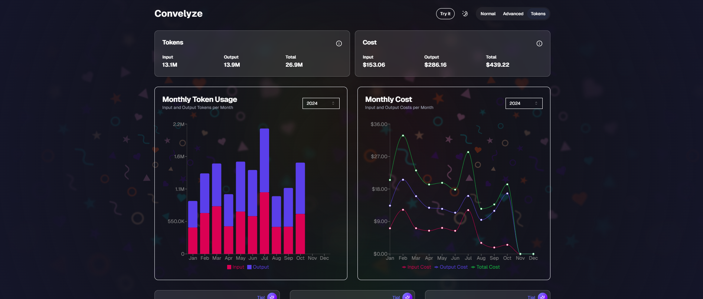Click the Try it button
Image resolution: width=703 pixels, height=299 pixels.
pyautogui.click(x=445, y=14)
